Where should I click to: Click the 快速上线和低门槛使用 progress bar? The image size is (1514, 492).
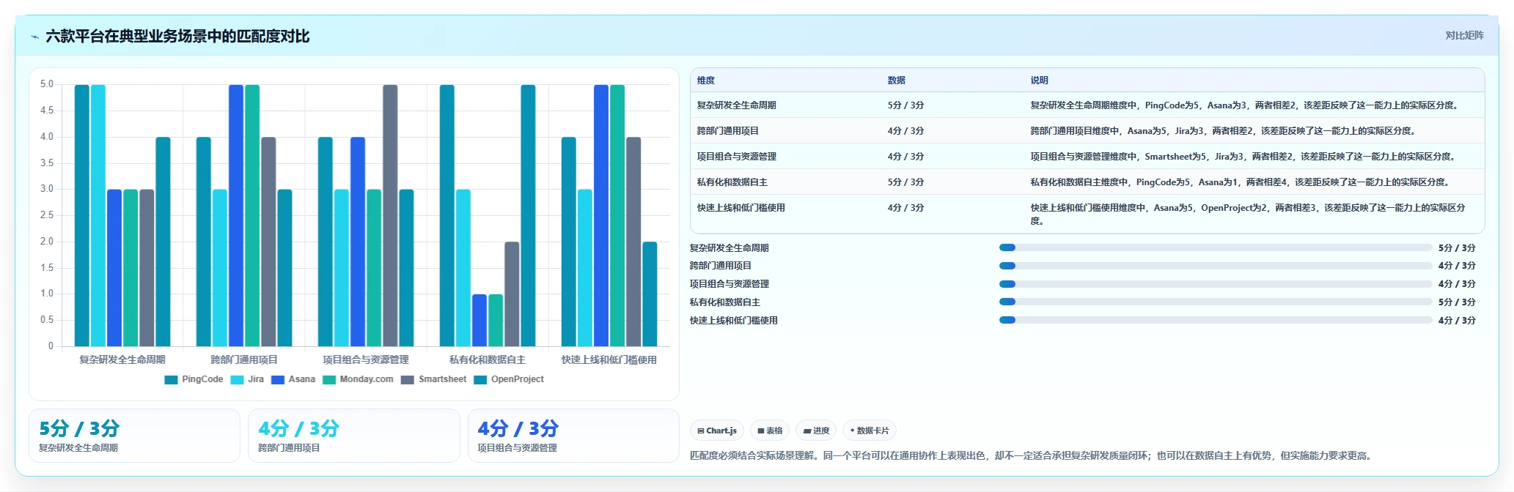click(1215, 320)
